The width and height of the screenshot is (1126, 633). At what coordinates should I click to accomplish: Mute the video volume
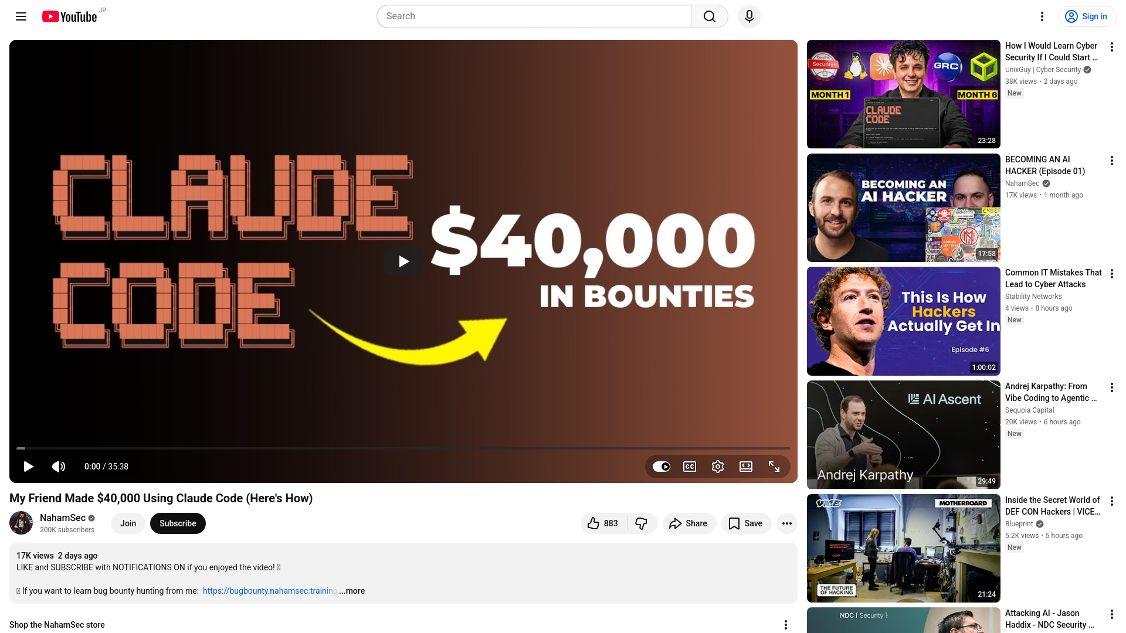[x=59, y=467]
